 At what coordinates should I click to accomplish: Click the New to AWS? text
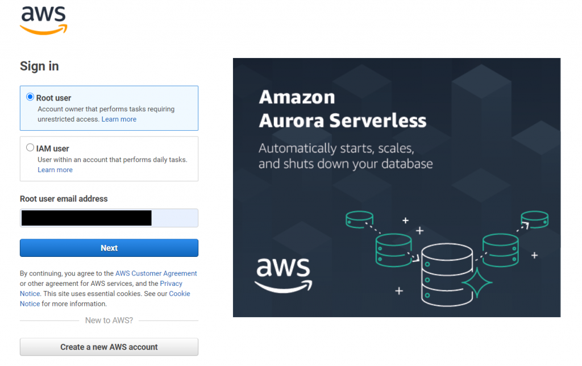pos(109,321)
